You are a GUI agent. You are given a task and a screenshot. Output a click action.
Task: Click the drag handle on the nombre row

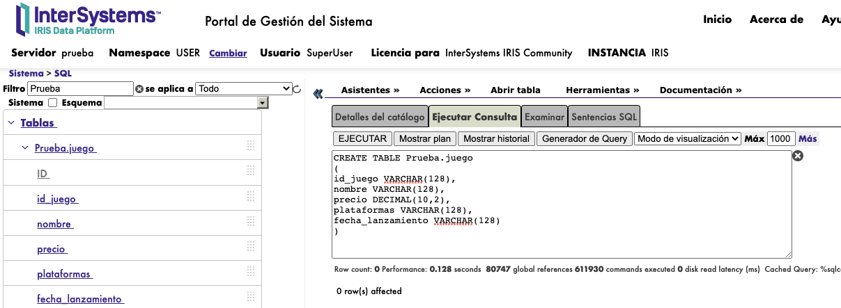pos(251,224)
